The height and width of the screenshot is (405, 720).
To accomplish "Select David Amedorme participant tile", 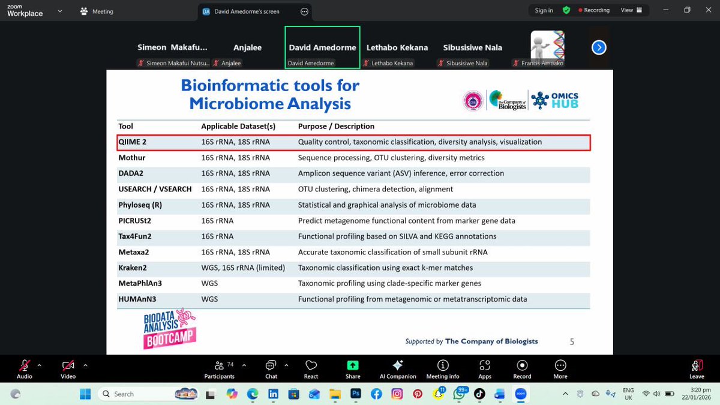I will [x=322, y=47].
